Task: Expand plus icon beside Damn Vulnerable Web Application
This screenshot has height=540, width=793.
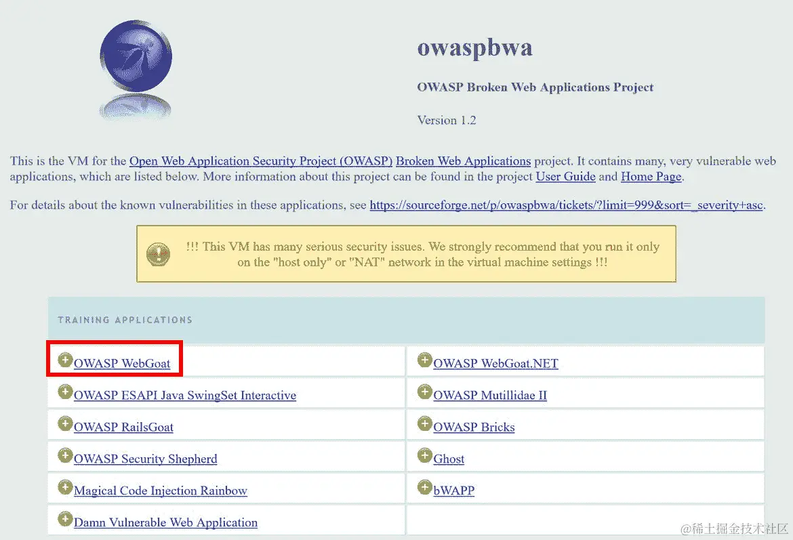Action: pyautogui.click(x=65, y=519)
